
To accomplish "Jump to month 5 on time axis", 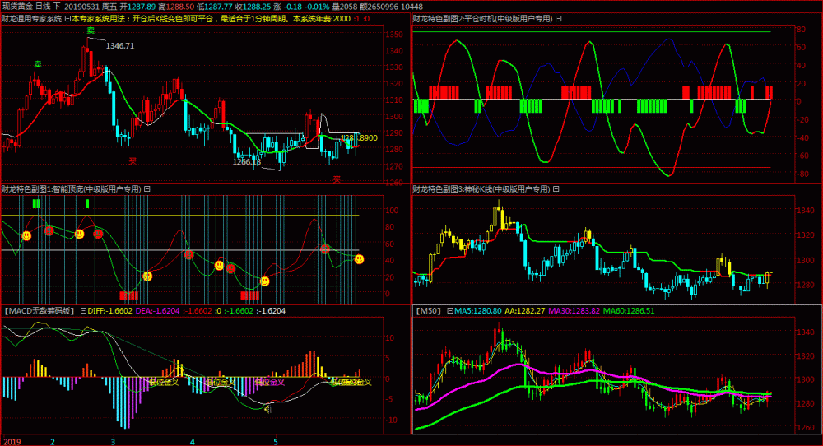I will coord(275,442).
